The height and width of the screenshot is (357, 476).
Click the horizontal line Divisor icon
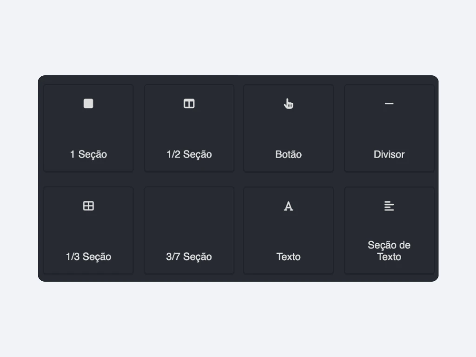click(x=389, y=104)
